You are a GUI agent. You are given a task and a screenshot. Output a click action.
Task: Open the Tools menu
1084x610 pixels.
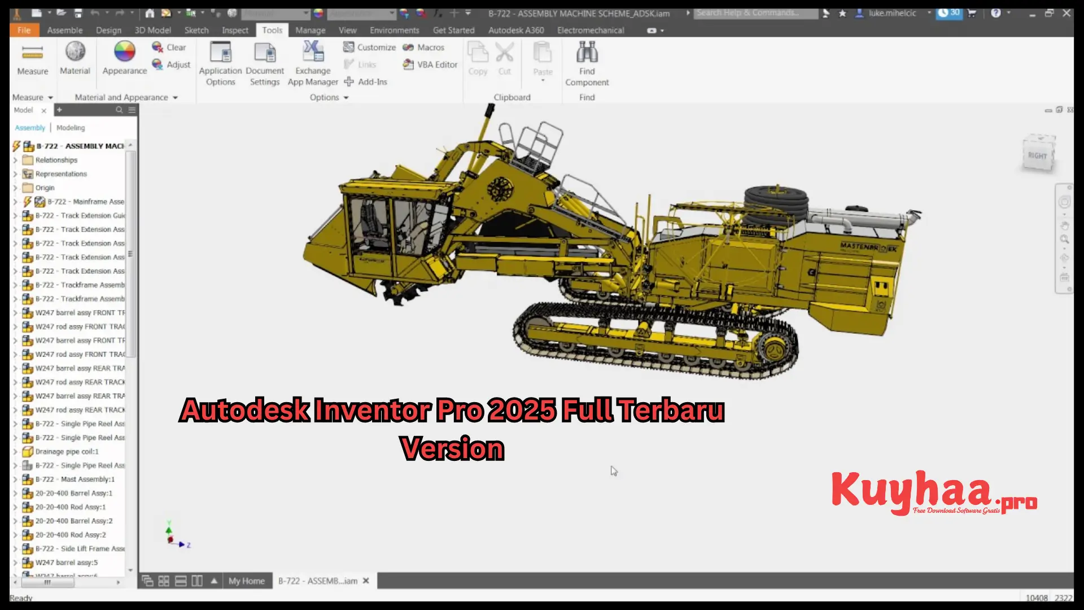(271, 30)
